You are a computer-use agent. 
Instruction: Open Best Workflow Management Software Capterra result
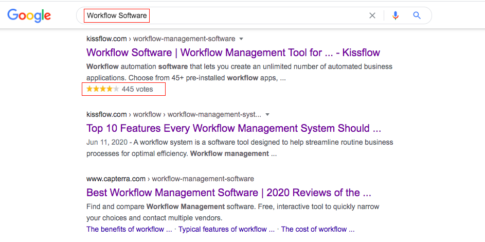click(x=228, y=193)
